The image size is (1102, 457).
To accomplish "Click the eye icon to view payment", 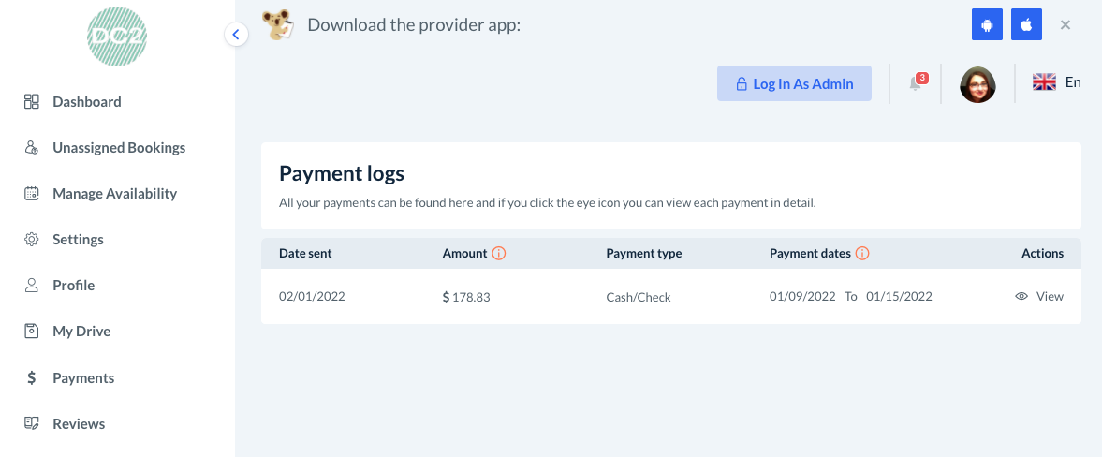I will point(1021,297).
